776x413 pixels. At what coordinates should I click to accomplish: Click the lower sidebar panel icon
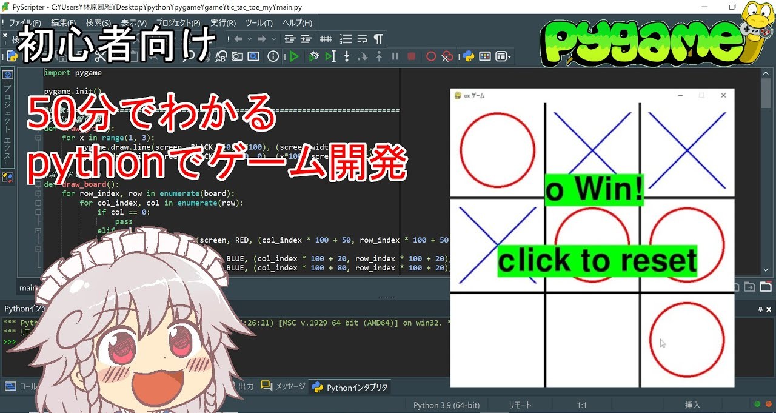(x=8, y=178)
